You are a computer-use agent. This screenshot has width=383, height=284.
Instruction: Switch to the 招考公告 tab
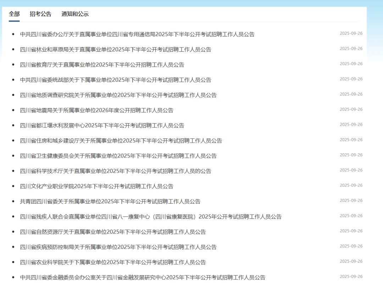point(40,14)
